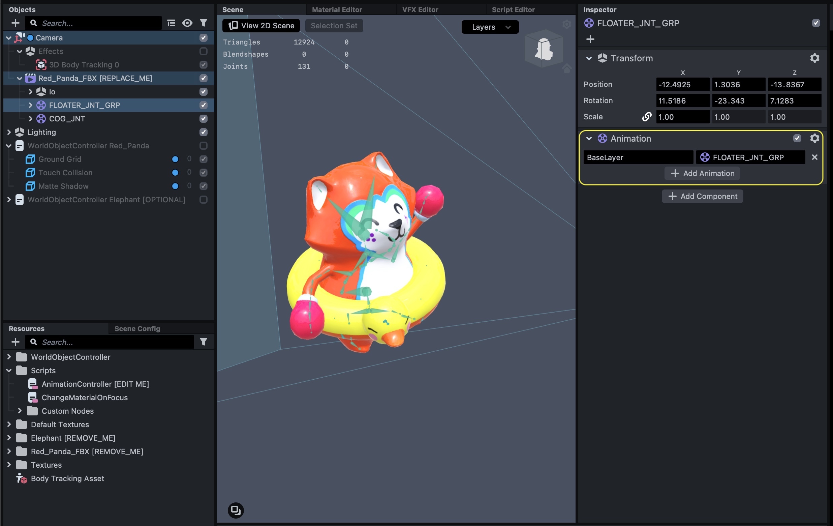Open the Animation component gear settings
The image size is (833, 526).
click(x=814, y=139)
